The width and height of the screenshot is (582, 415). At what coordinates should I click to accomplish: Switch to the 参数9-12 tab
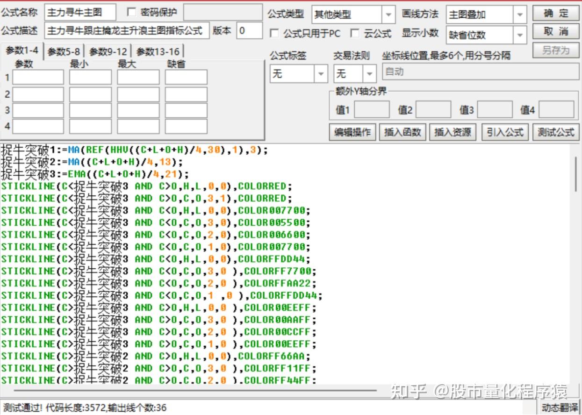[x=108, y=52]
